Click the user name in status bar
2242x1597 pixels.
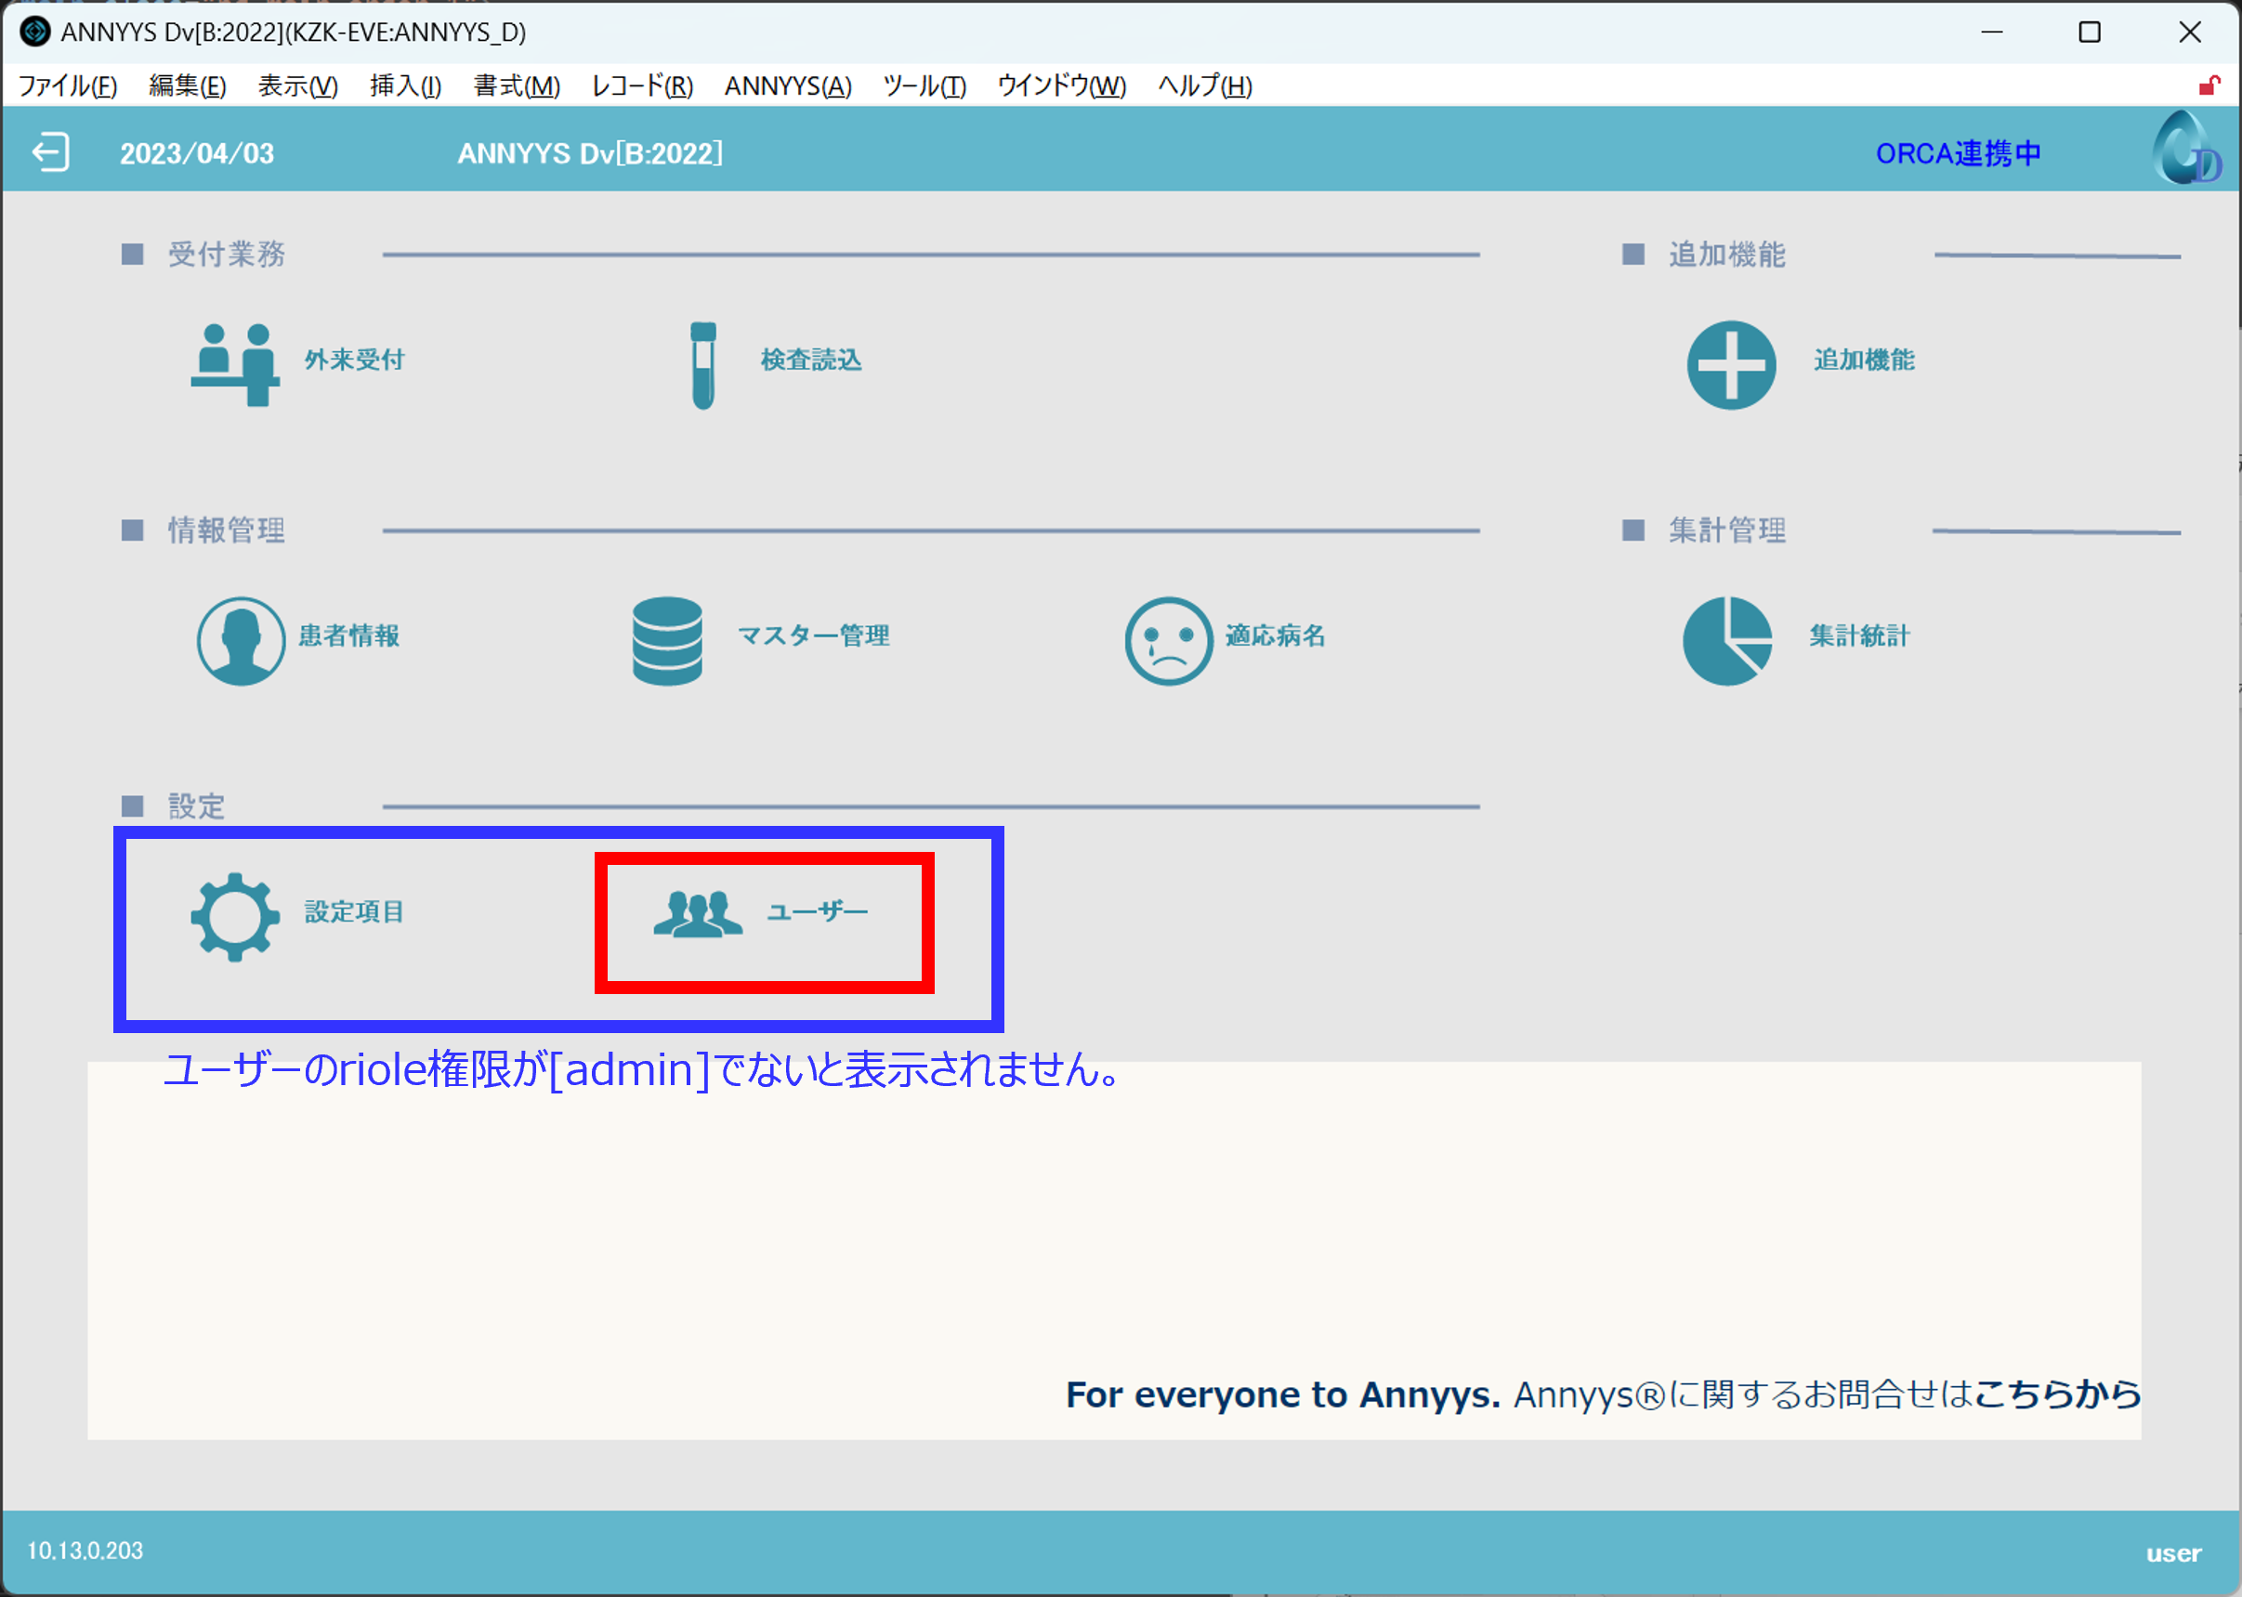coord(2173,1553)
